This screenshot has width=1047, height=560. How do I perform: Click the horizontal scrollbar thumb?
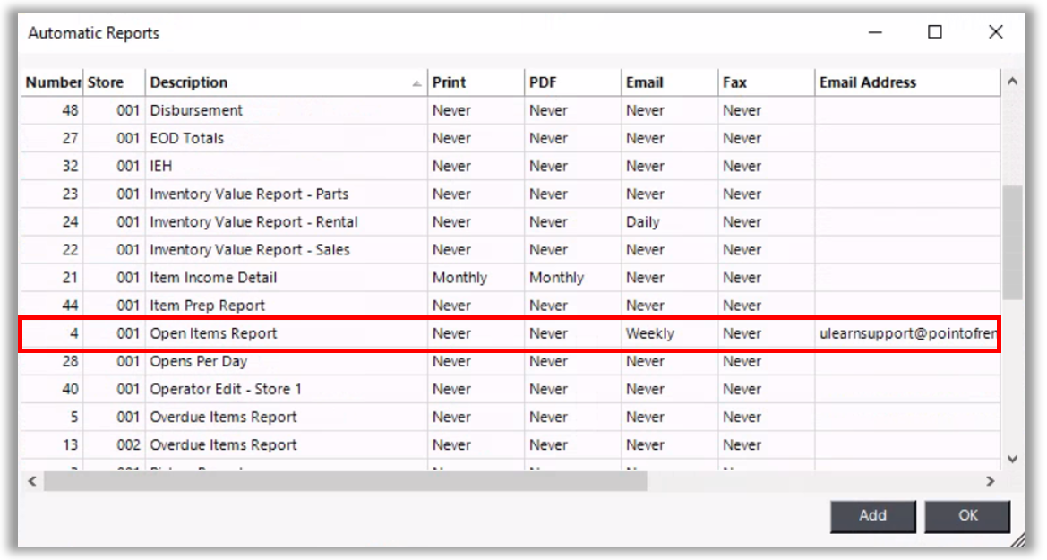(345, 481)
